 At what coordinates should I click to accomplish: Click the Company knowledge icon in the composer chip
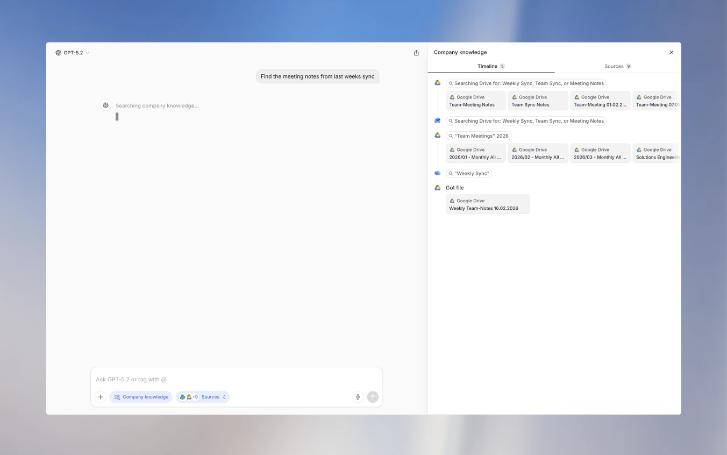click(117, 397)
